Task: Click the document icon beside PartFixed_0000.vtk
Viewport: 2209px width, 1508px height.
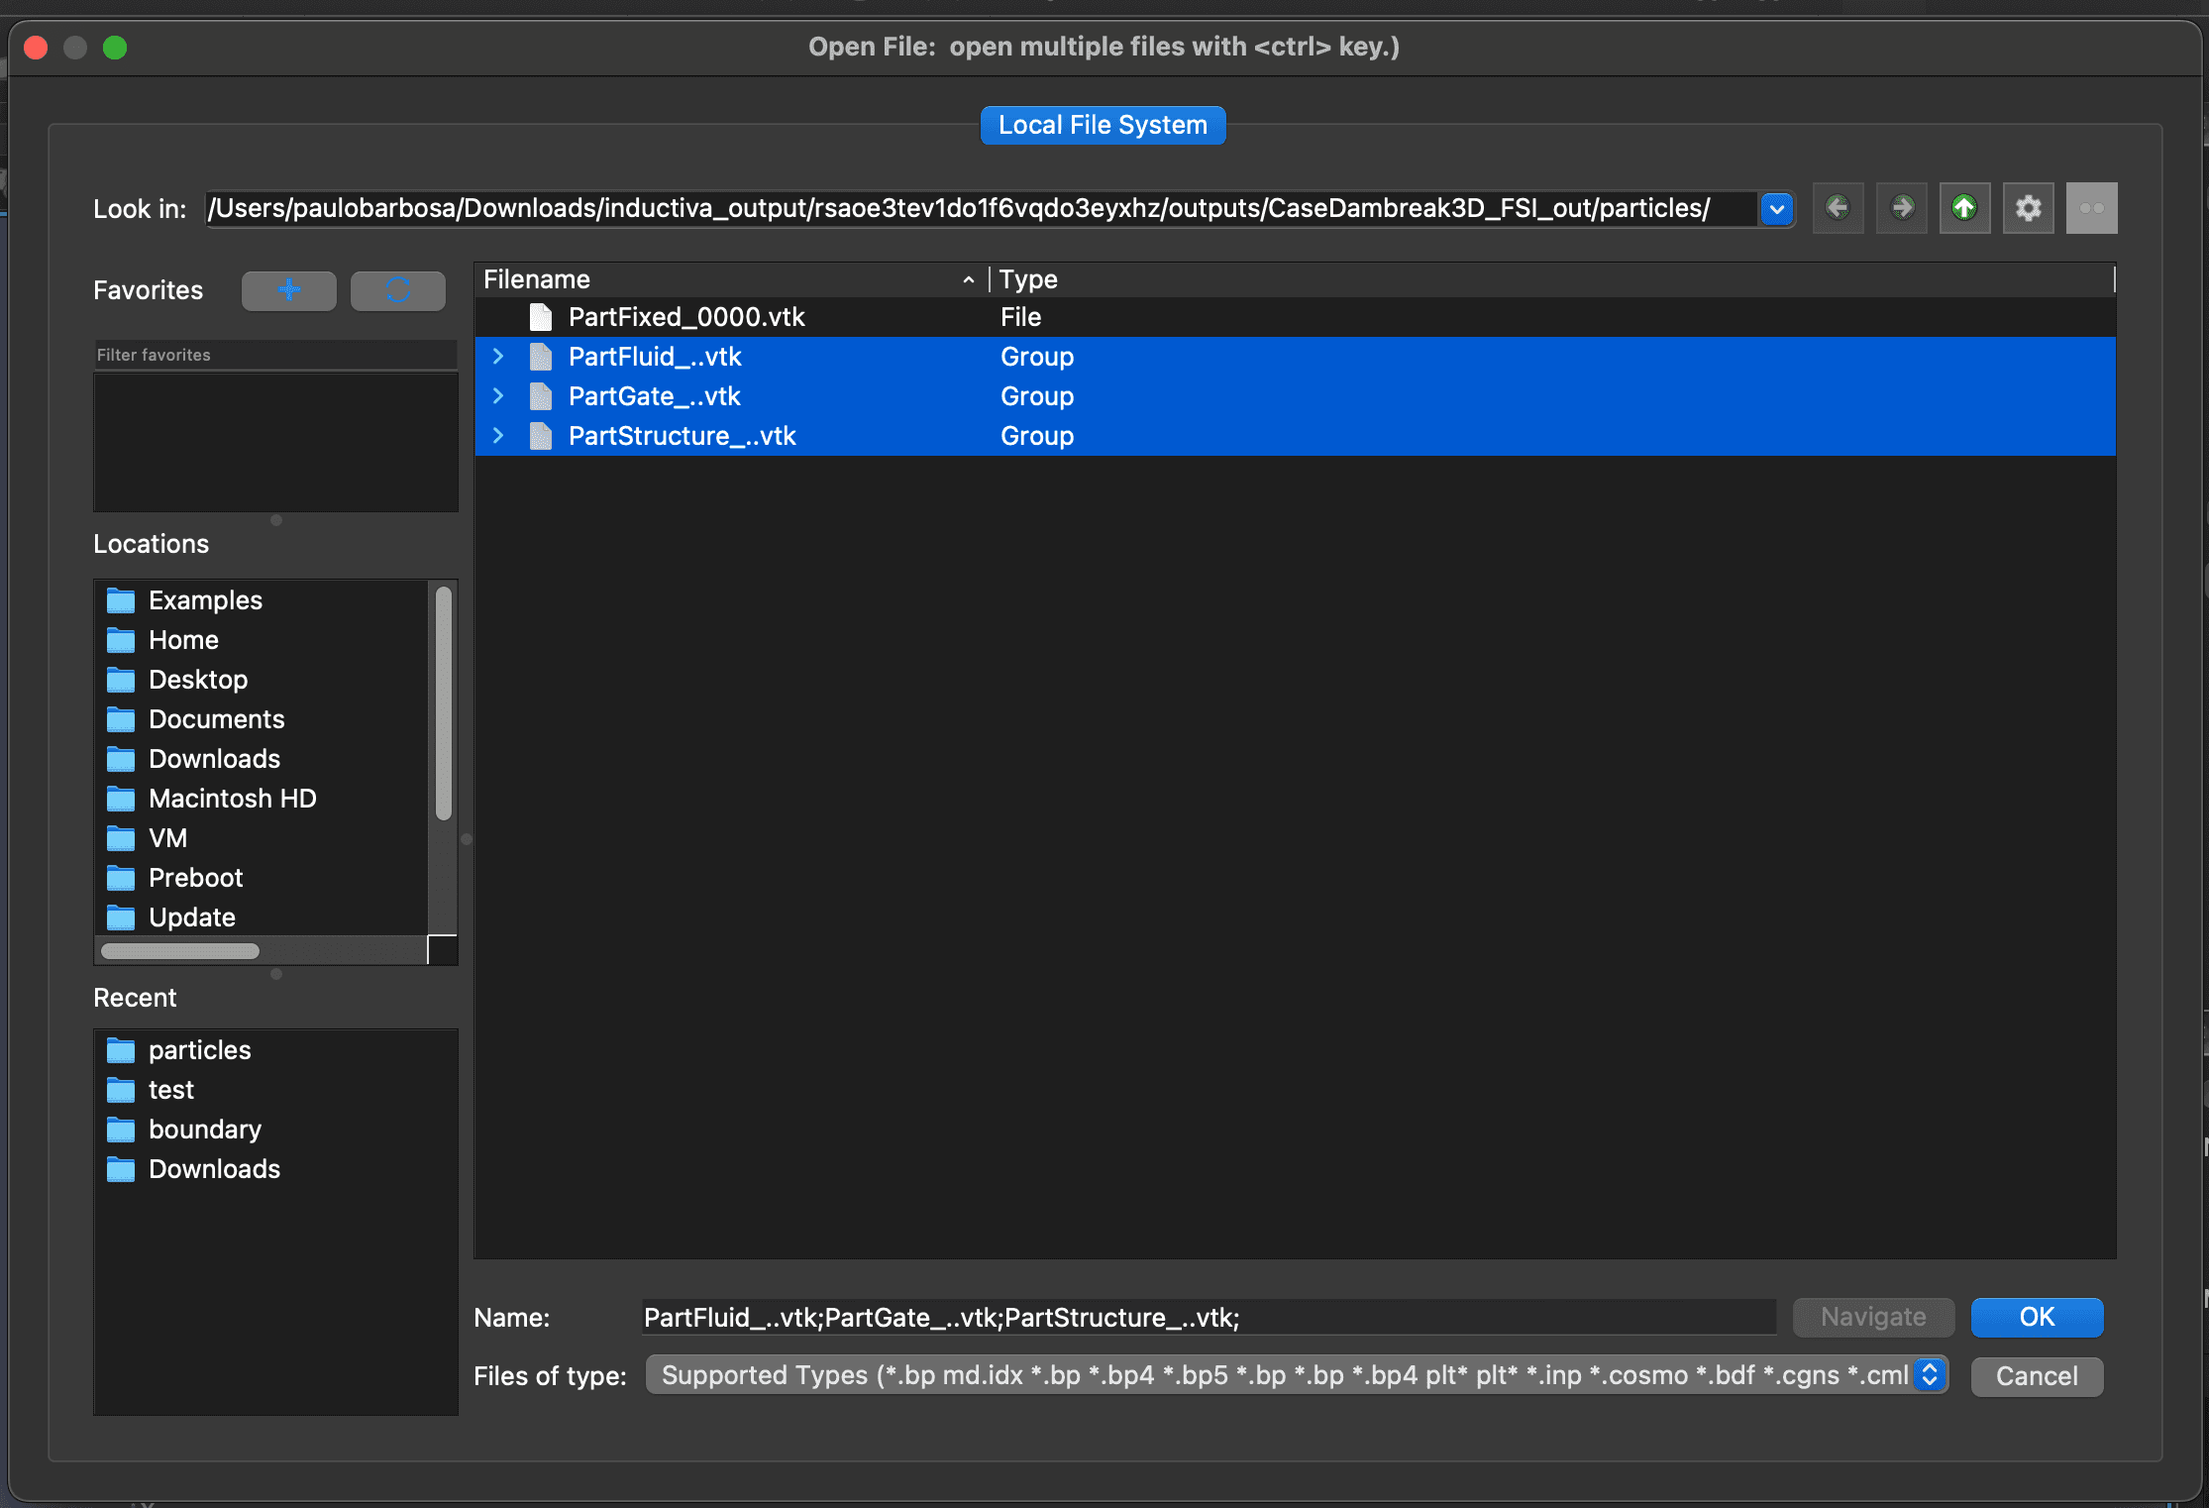Action: [x=540, y=316]
